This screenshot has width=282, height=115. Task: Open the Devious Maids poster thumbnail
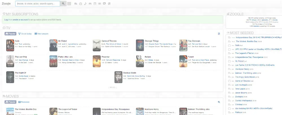(118, 77)
